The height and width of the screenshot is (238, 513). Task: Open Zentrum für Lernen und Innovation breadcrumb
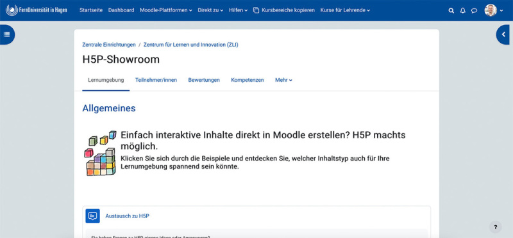click(x=190, y=45)
